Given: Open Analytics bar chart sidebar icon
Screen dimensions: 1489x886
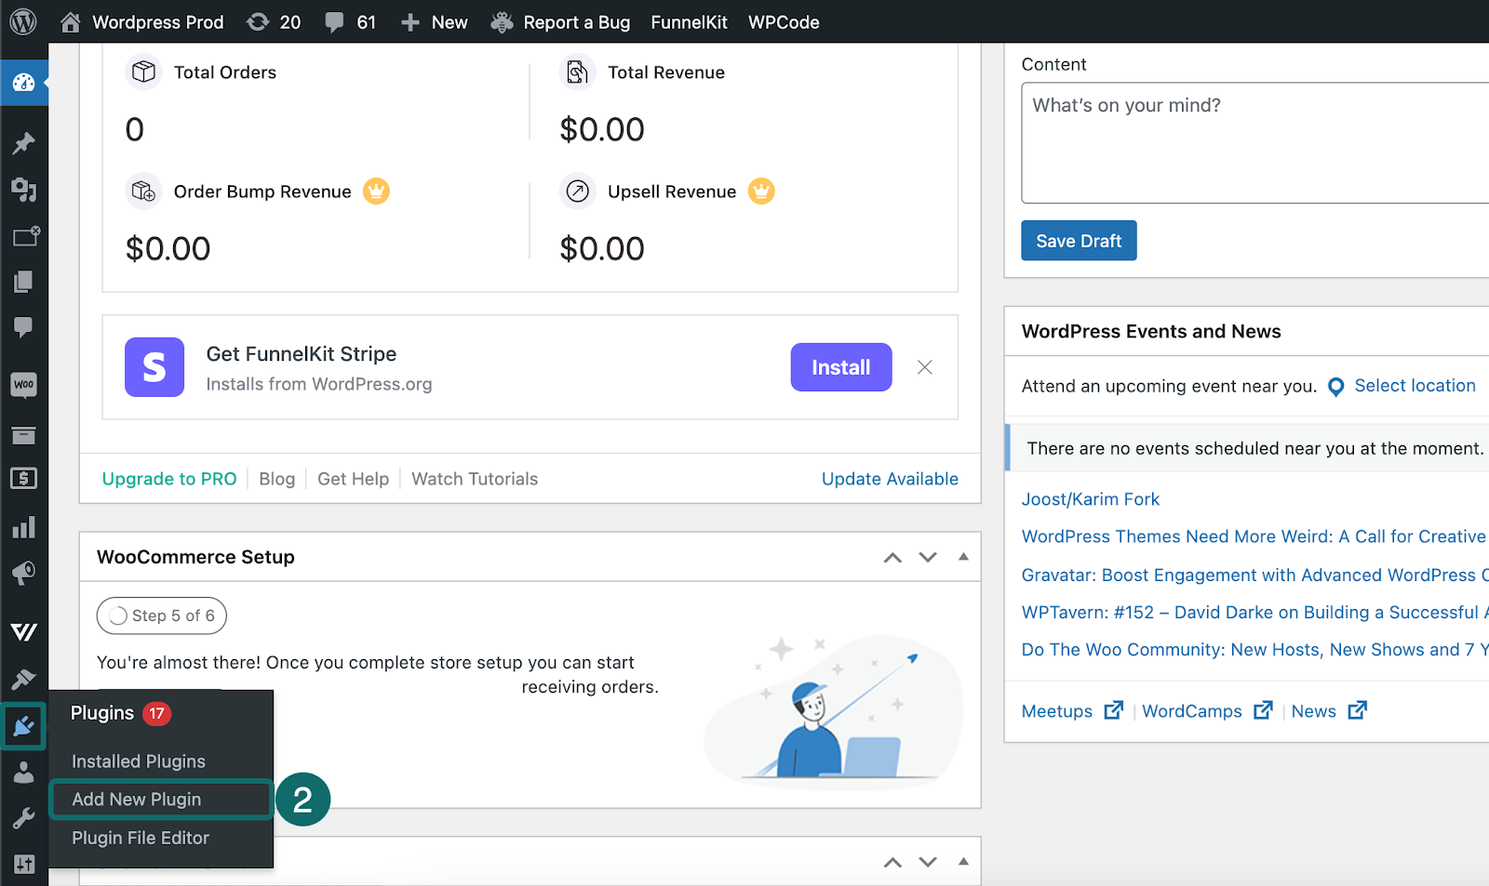Looking at the screenshot, I should 24,527.
